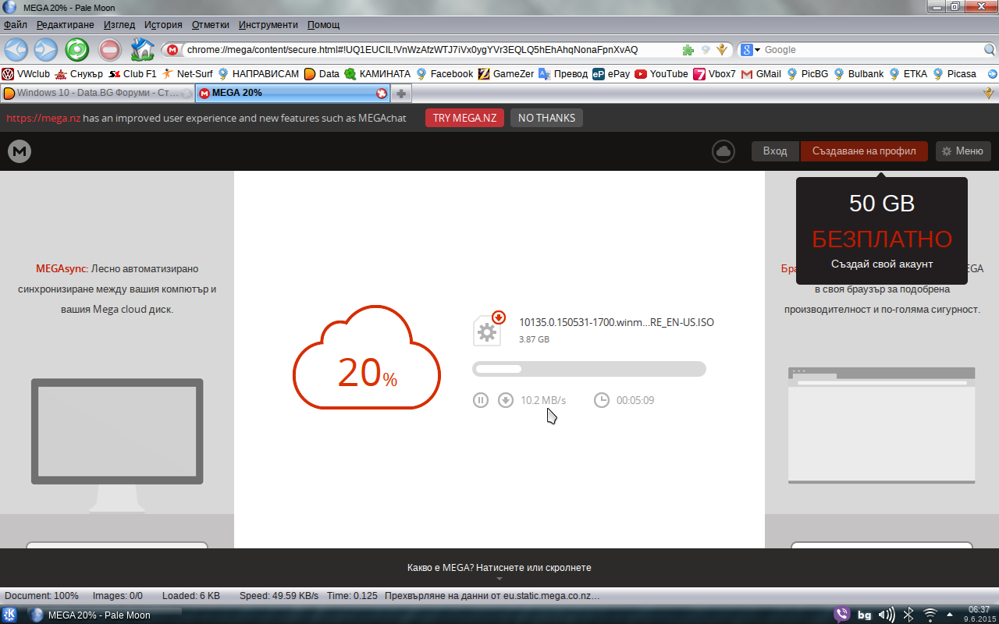Click the Bluetooth tray icon
The height and width of the screenshot is (624, 999).
tap(908, 615)
